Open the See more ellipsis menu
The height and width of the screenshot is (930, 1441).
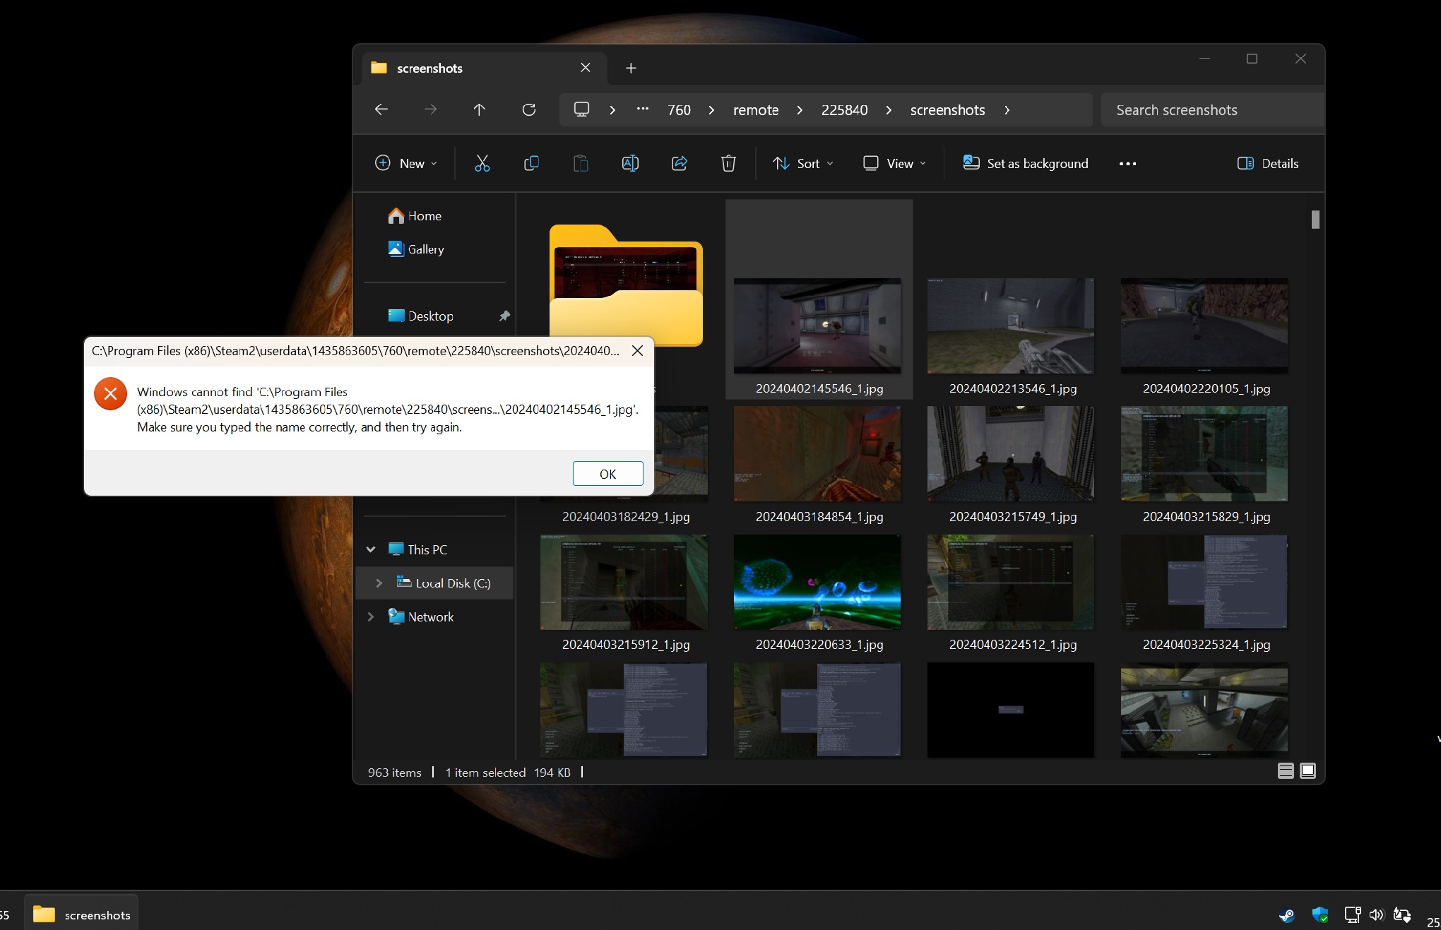click(x=1127, y=164)
